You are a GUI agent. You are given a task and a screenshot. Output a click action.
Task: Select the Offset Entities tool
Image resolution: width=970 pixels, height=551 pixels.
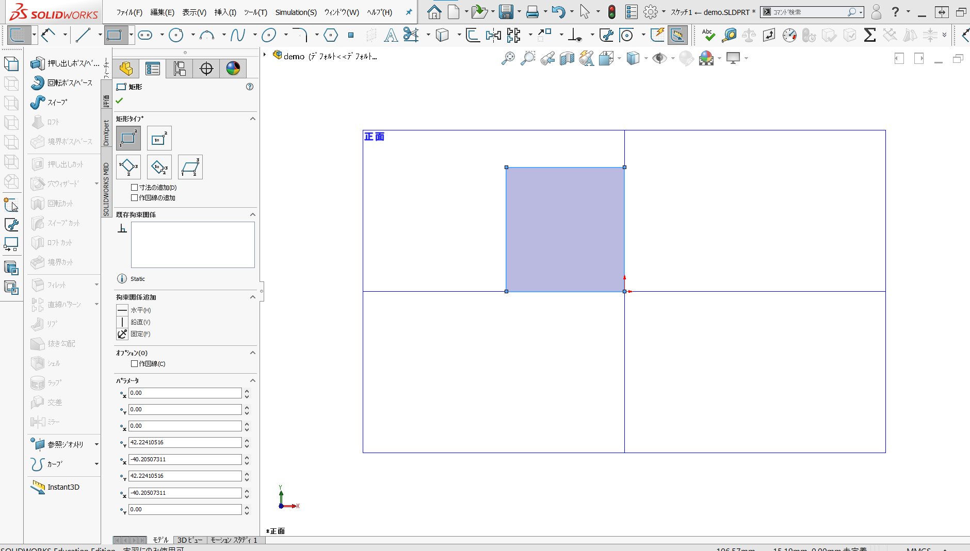[x=473, y=35]
